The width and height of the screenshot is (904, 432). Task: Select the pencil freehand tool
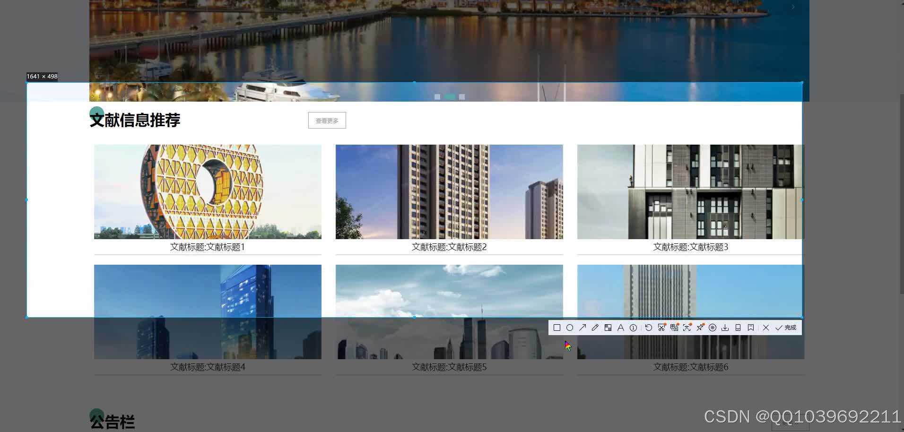pos(595,328)
